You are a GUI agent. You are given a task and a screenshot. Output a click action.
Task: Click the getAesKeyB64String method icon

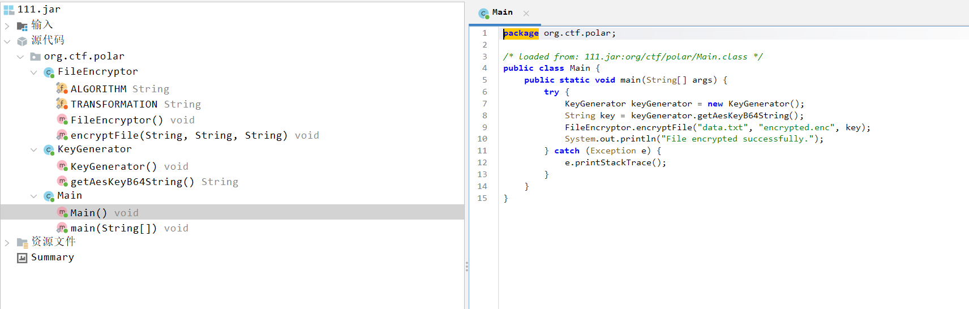[62, 181]
